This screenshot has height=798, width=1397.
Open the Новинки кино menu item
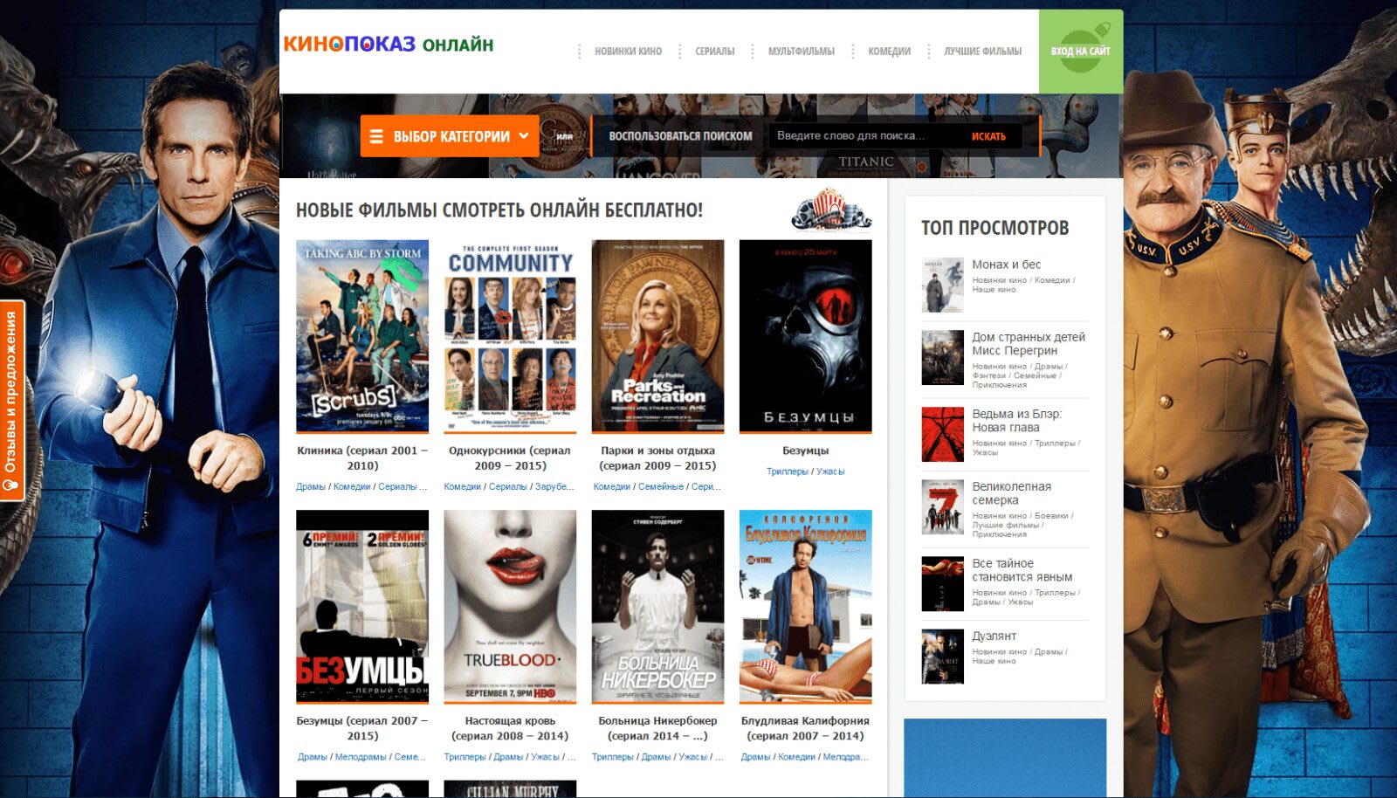628,52
